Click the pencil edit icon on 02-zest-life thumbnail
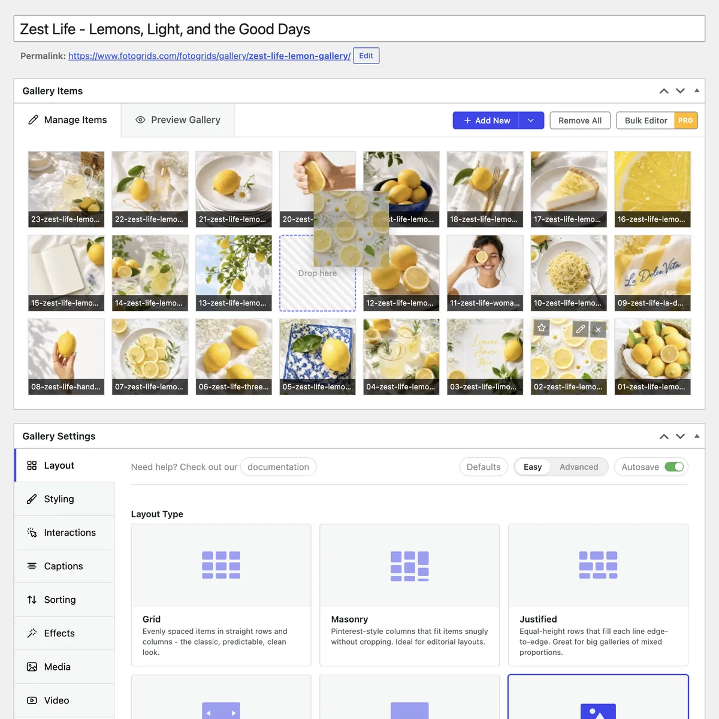The image size is (719, 719). pos(580,329)
